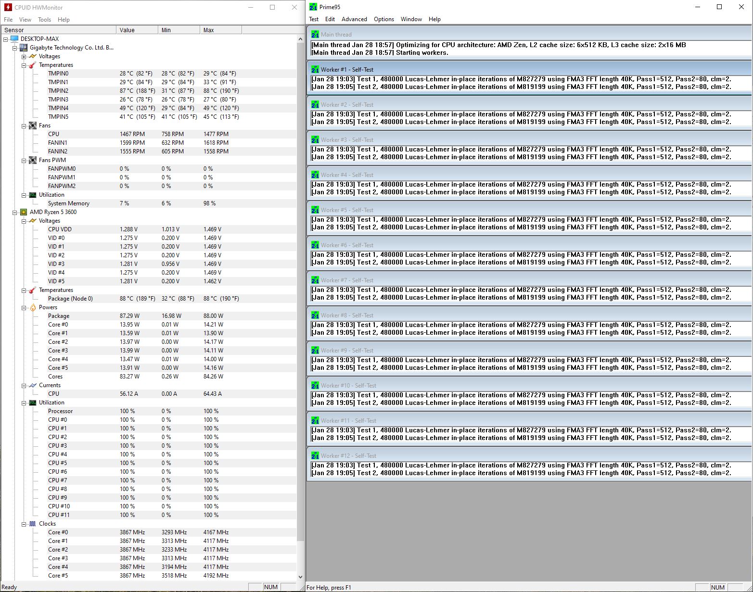The width and height of the screenshot is (753, 592).
Task: Click the Clocks category icon
Action: (33, 524)
